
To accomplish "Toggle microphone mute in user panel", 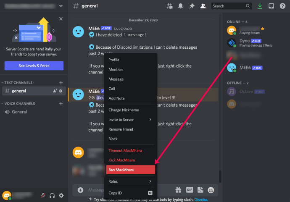I will click(43, 195).
